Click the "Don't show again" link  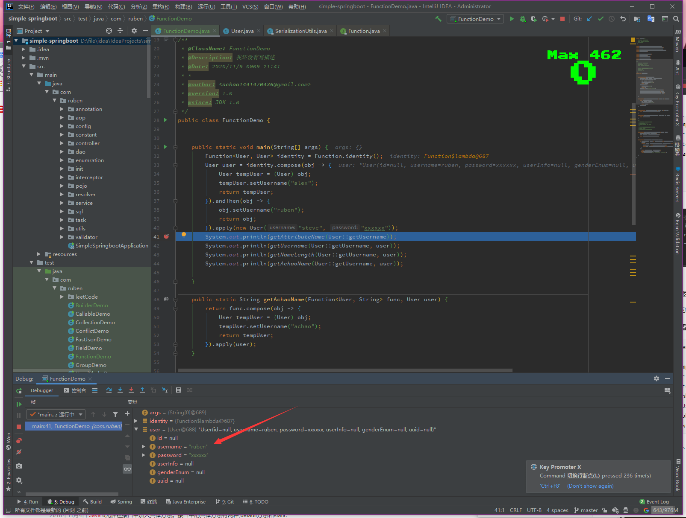(x=590, y=486)
